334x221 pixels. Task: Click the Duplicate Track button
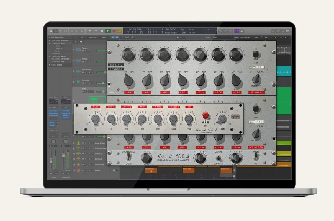coord(81,42)
